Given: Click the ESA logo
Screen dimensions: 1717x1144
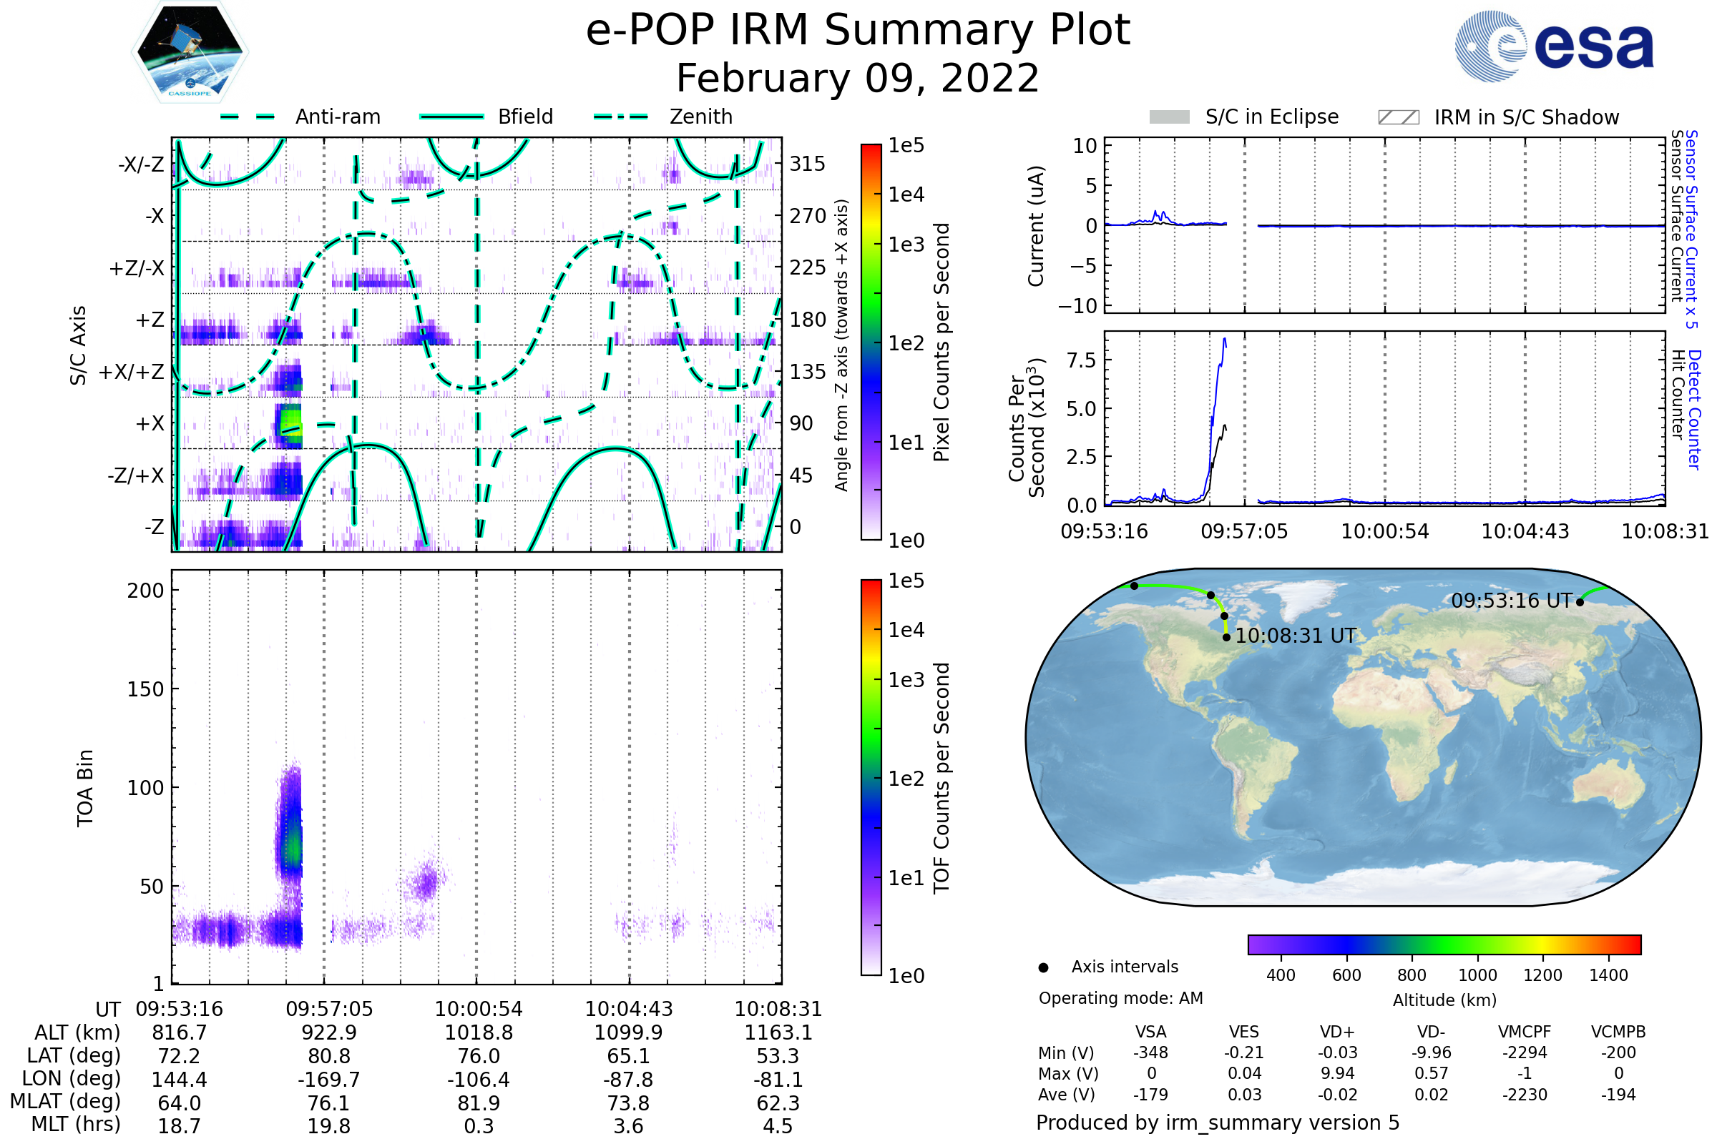Looking at the screenshot, I should 1553,46.
